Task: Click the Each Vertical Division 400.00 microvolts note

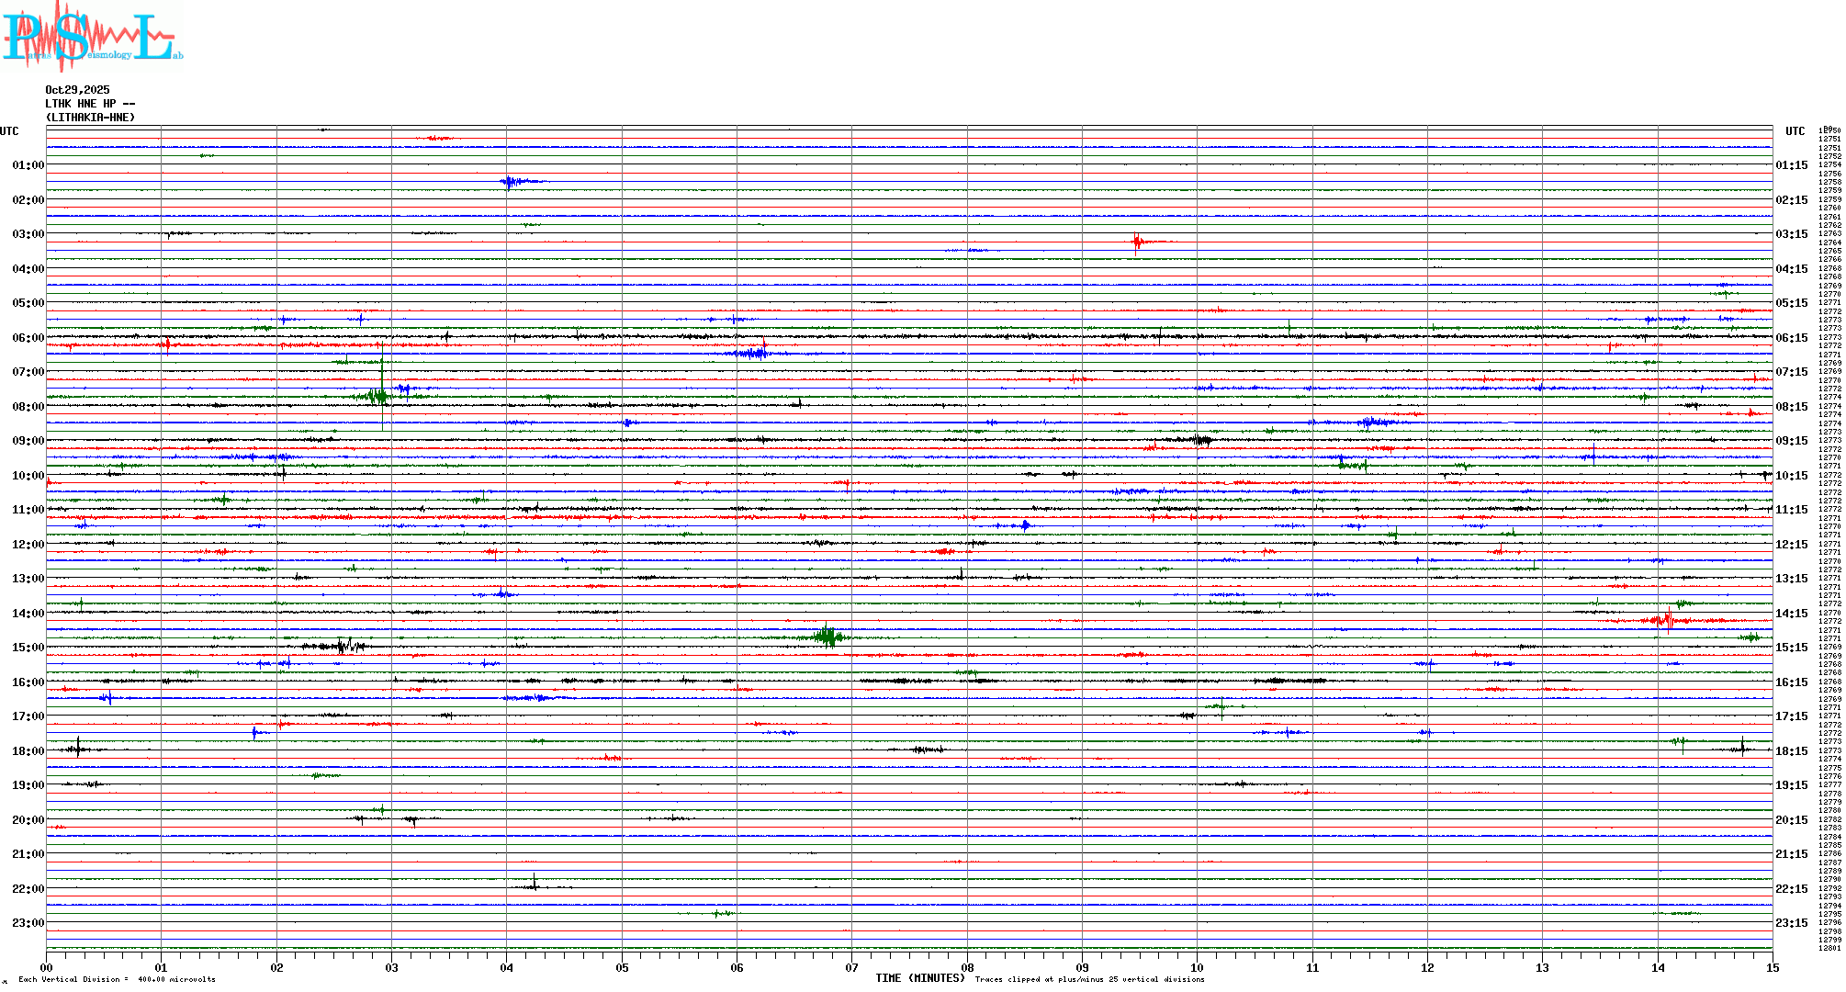Action: tap(117, 979)
